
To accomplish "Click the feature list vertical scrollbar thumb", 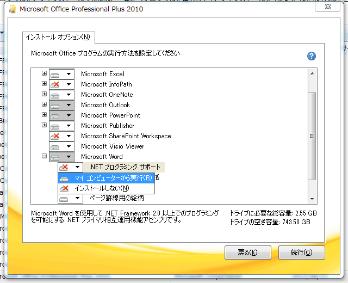I will pos(312,136).
